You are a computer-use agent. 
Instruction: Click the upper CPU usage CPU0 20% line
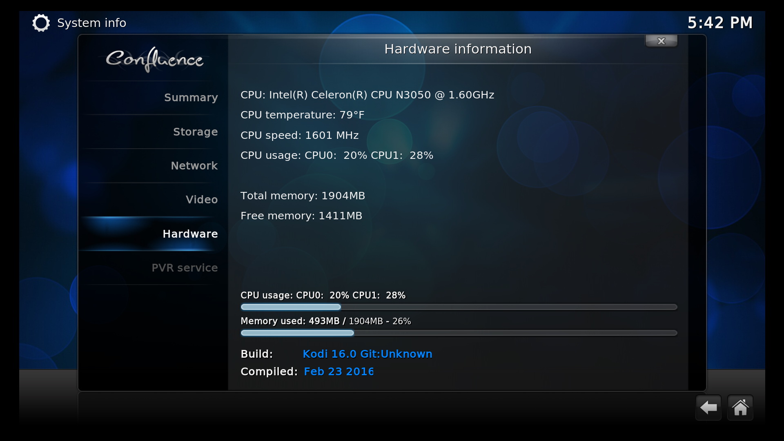(337, 156)
